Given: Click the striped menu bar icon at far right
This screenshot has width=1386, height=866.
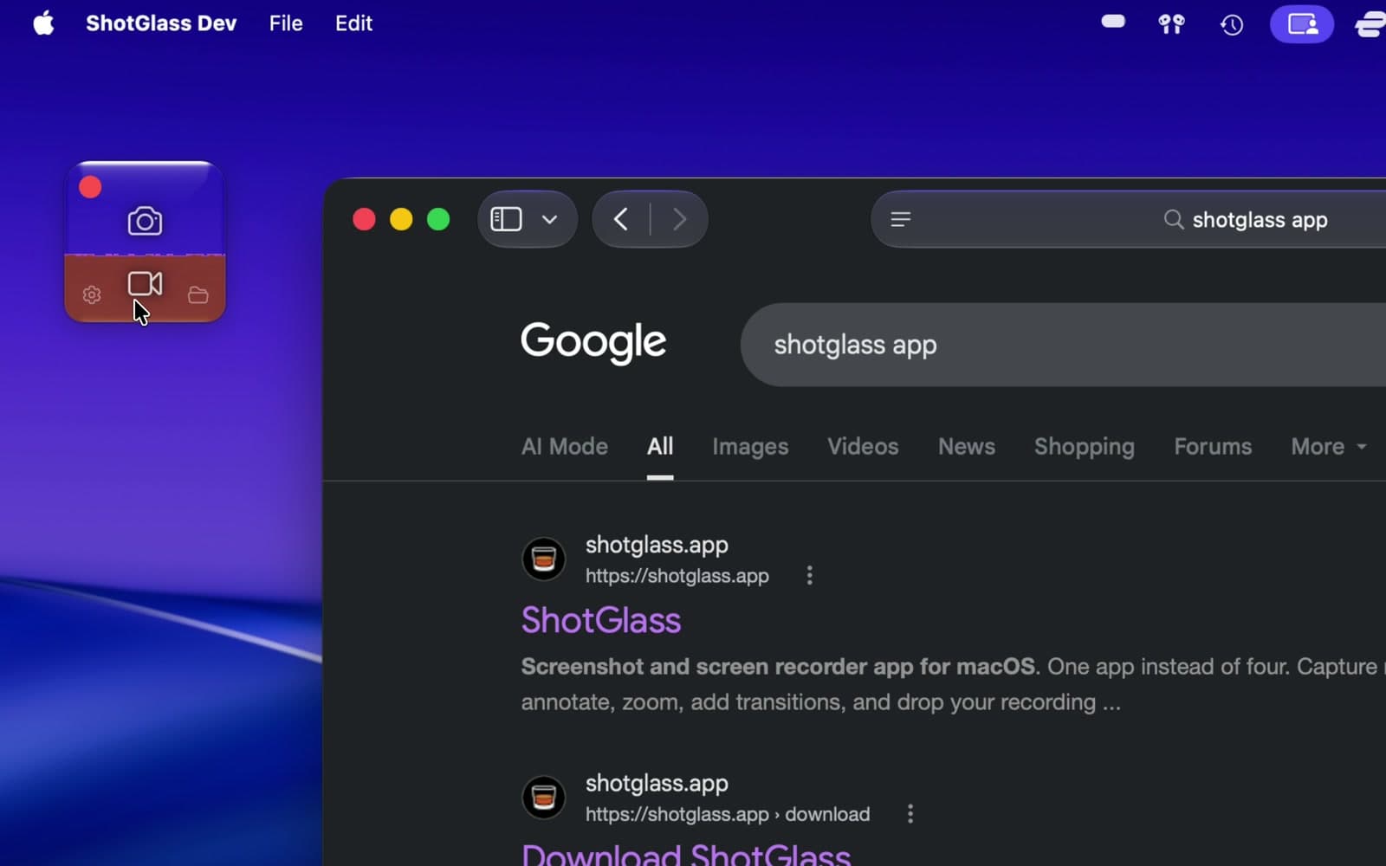Looking at the screenshot, I should click(x=1371, y=23).
